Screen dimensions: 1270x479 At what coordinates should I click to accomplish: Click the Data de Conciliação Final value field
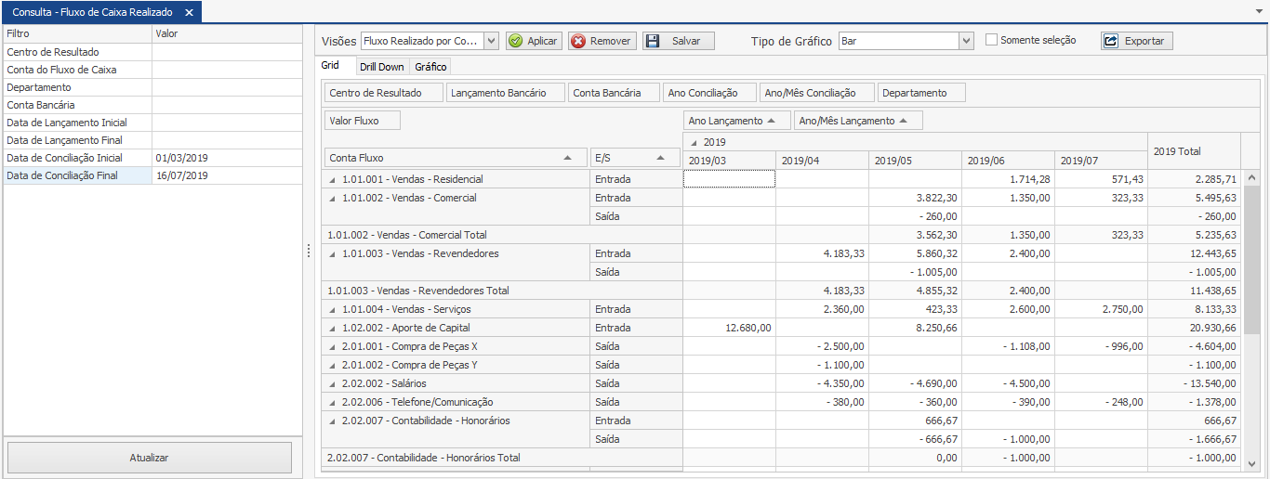(227, 175)
